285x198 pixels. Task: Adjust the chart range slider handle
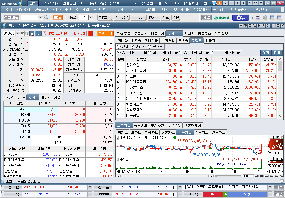(x=216, y=176)
